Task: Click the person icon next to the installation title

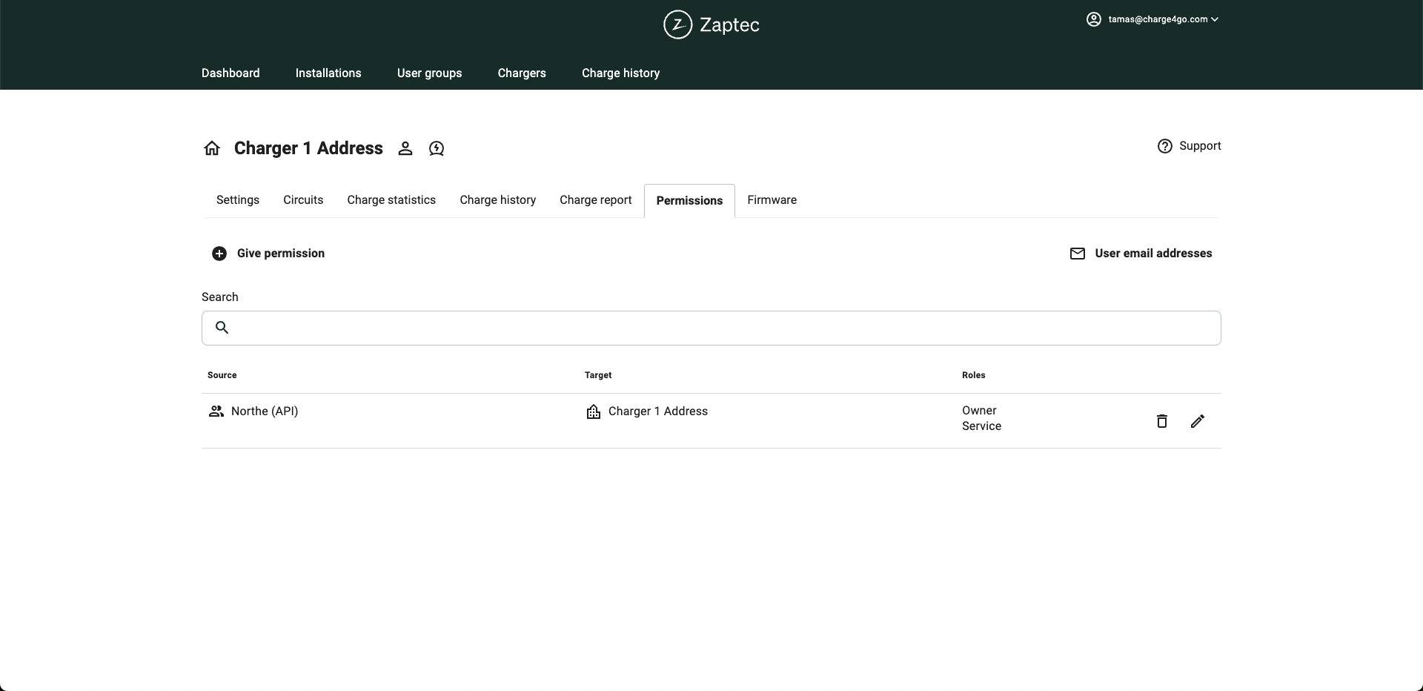Action: point(405,148)
